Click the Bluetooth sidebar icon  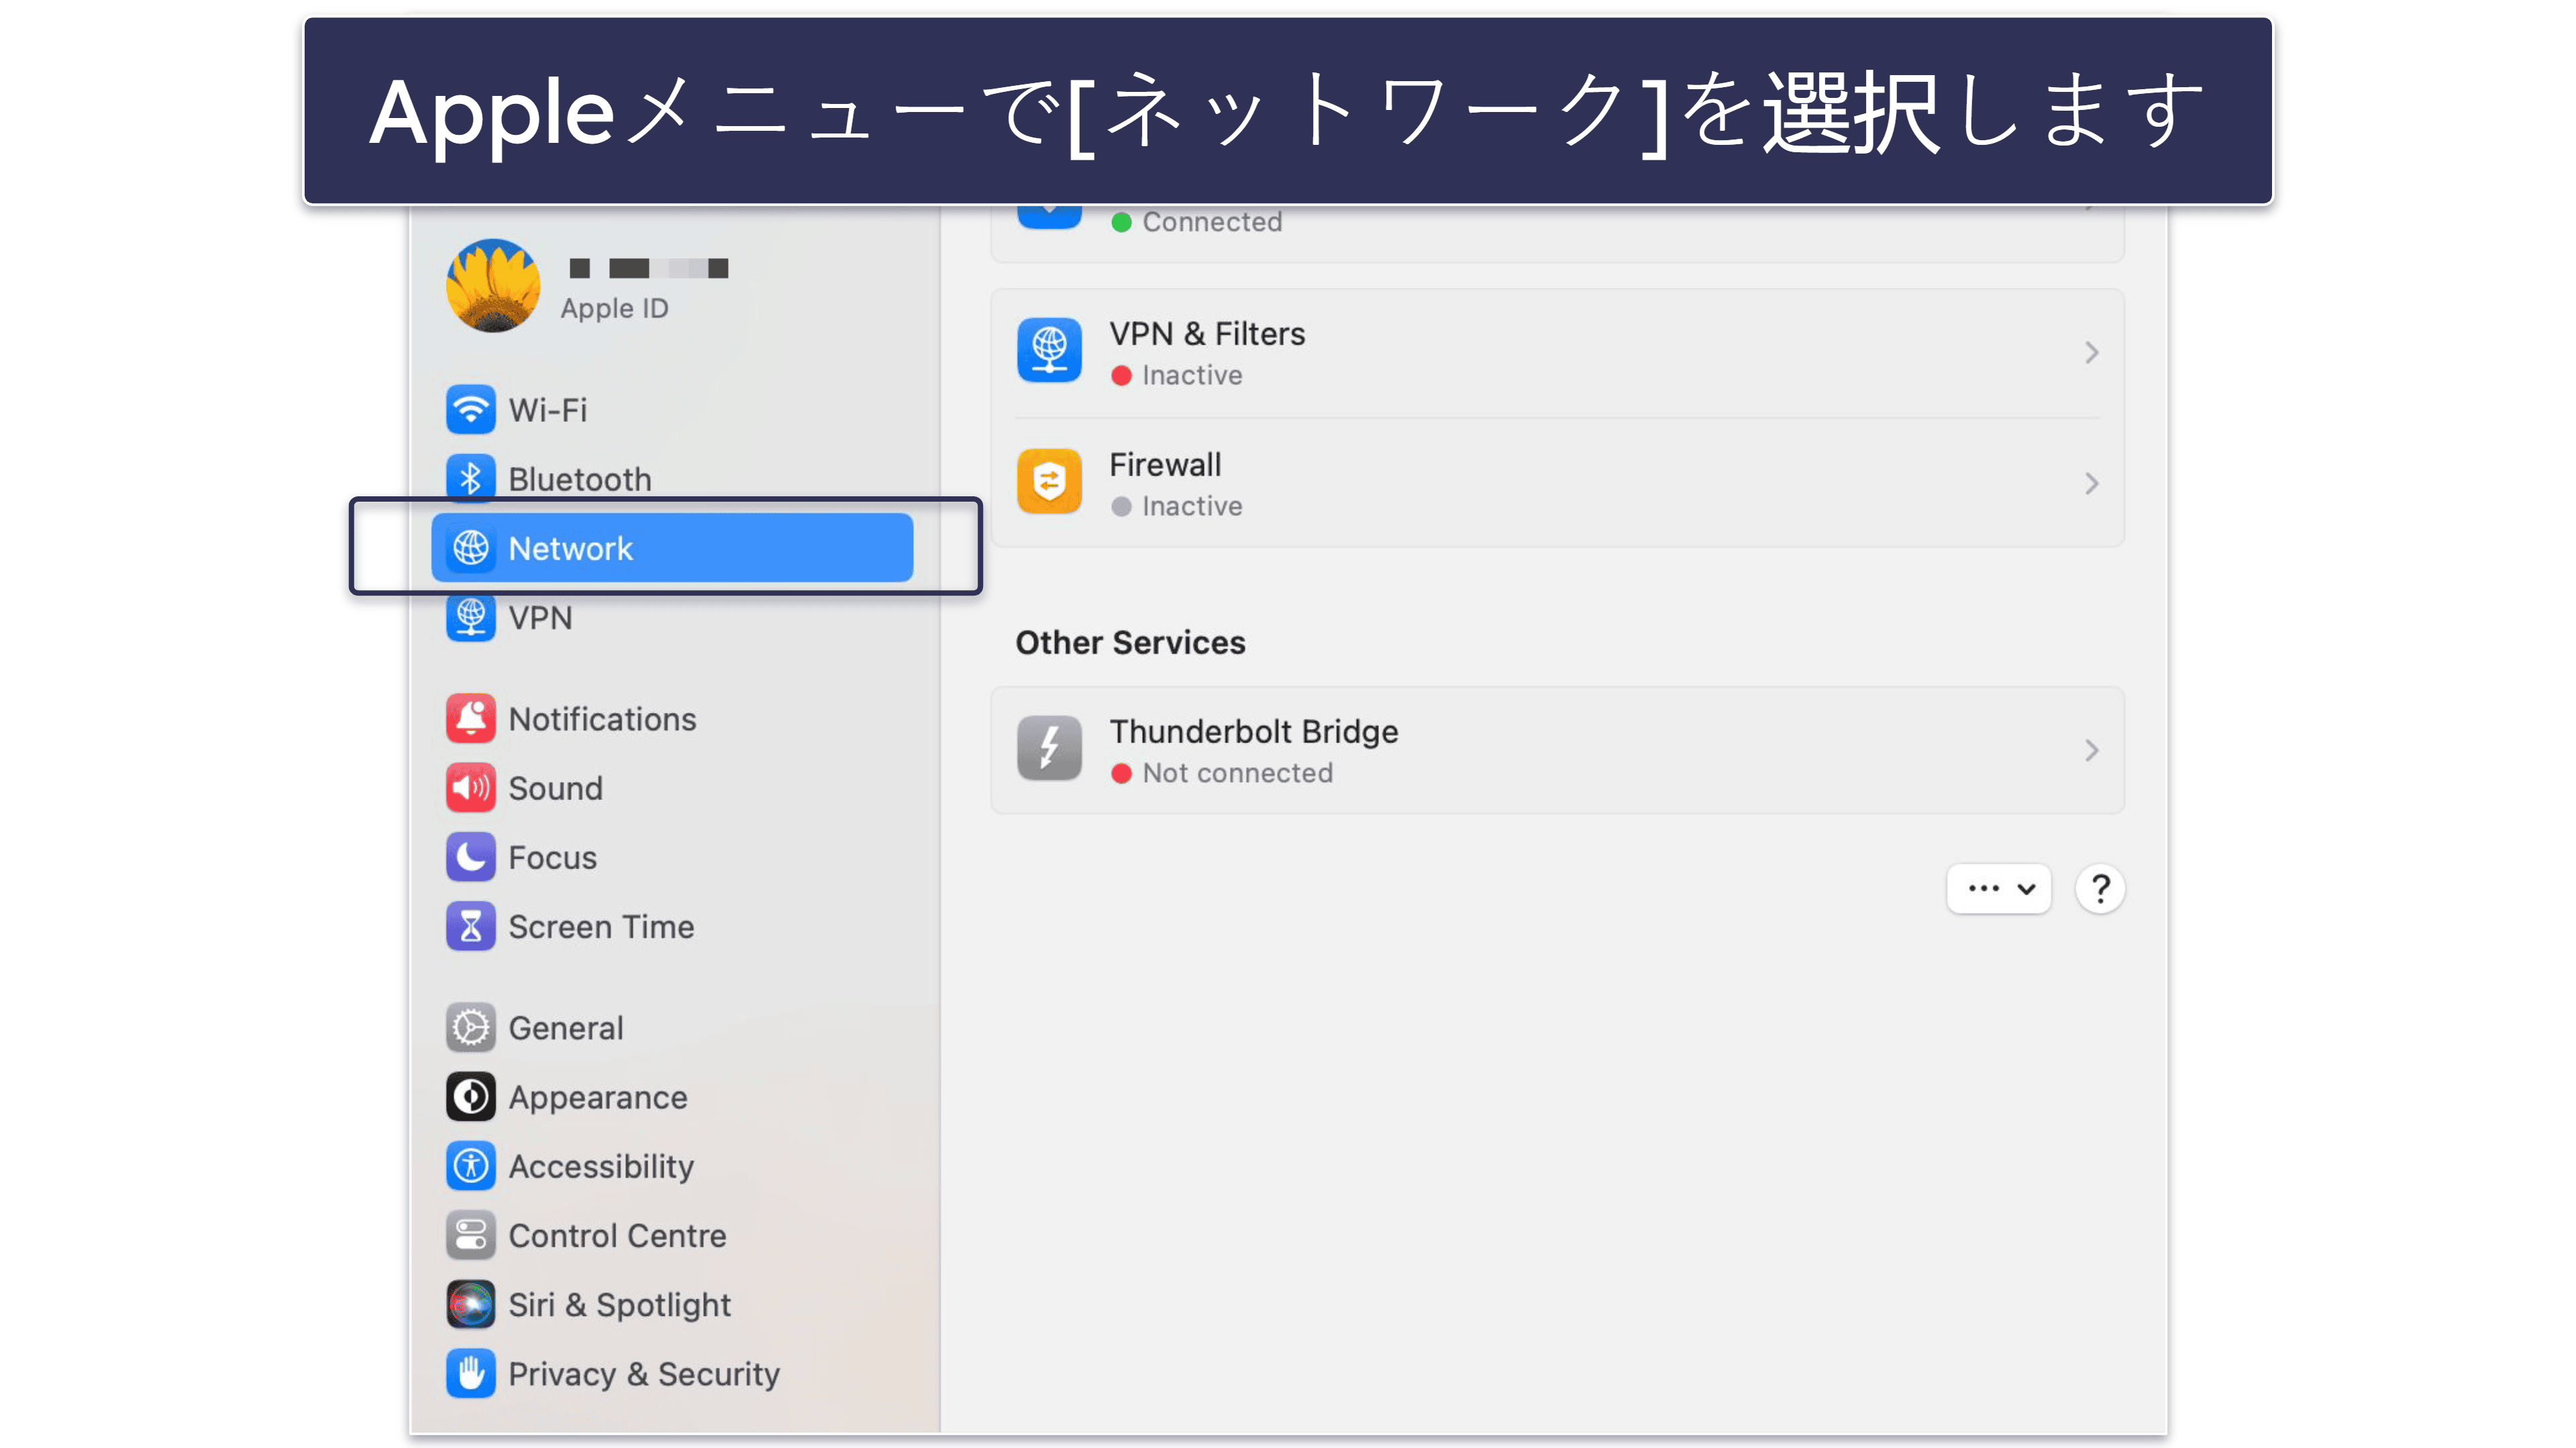click(470, 479)
